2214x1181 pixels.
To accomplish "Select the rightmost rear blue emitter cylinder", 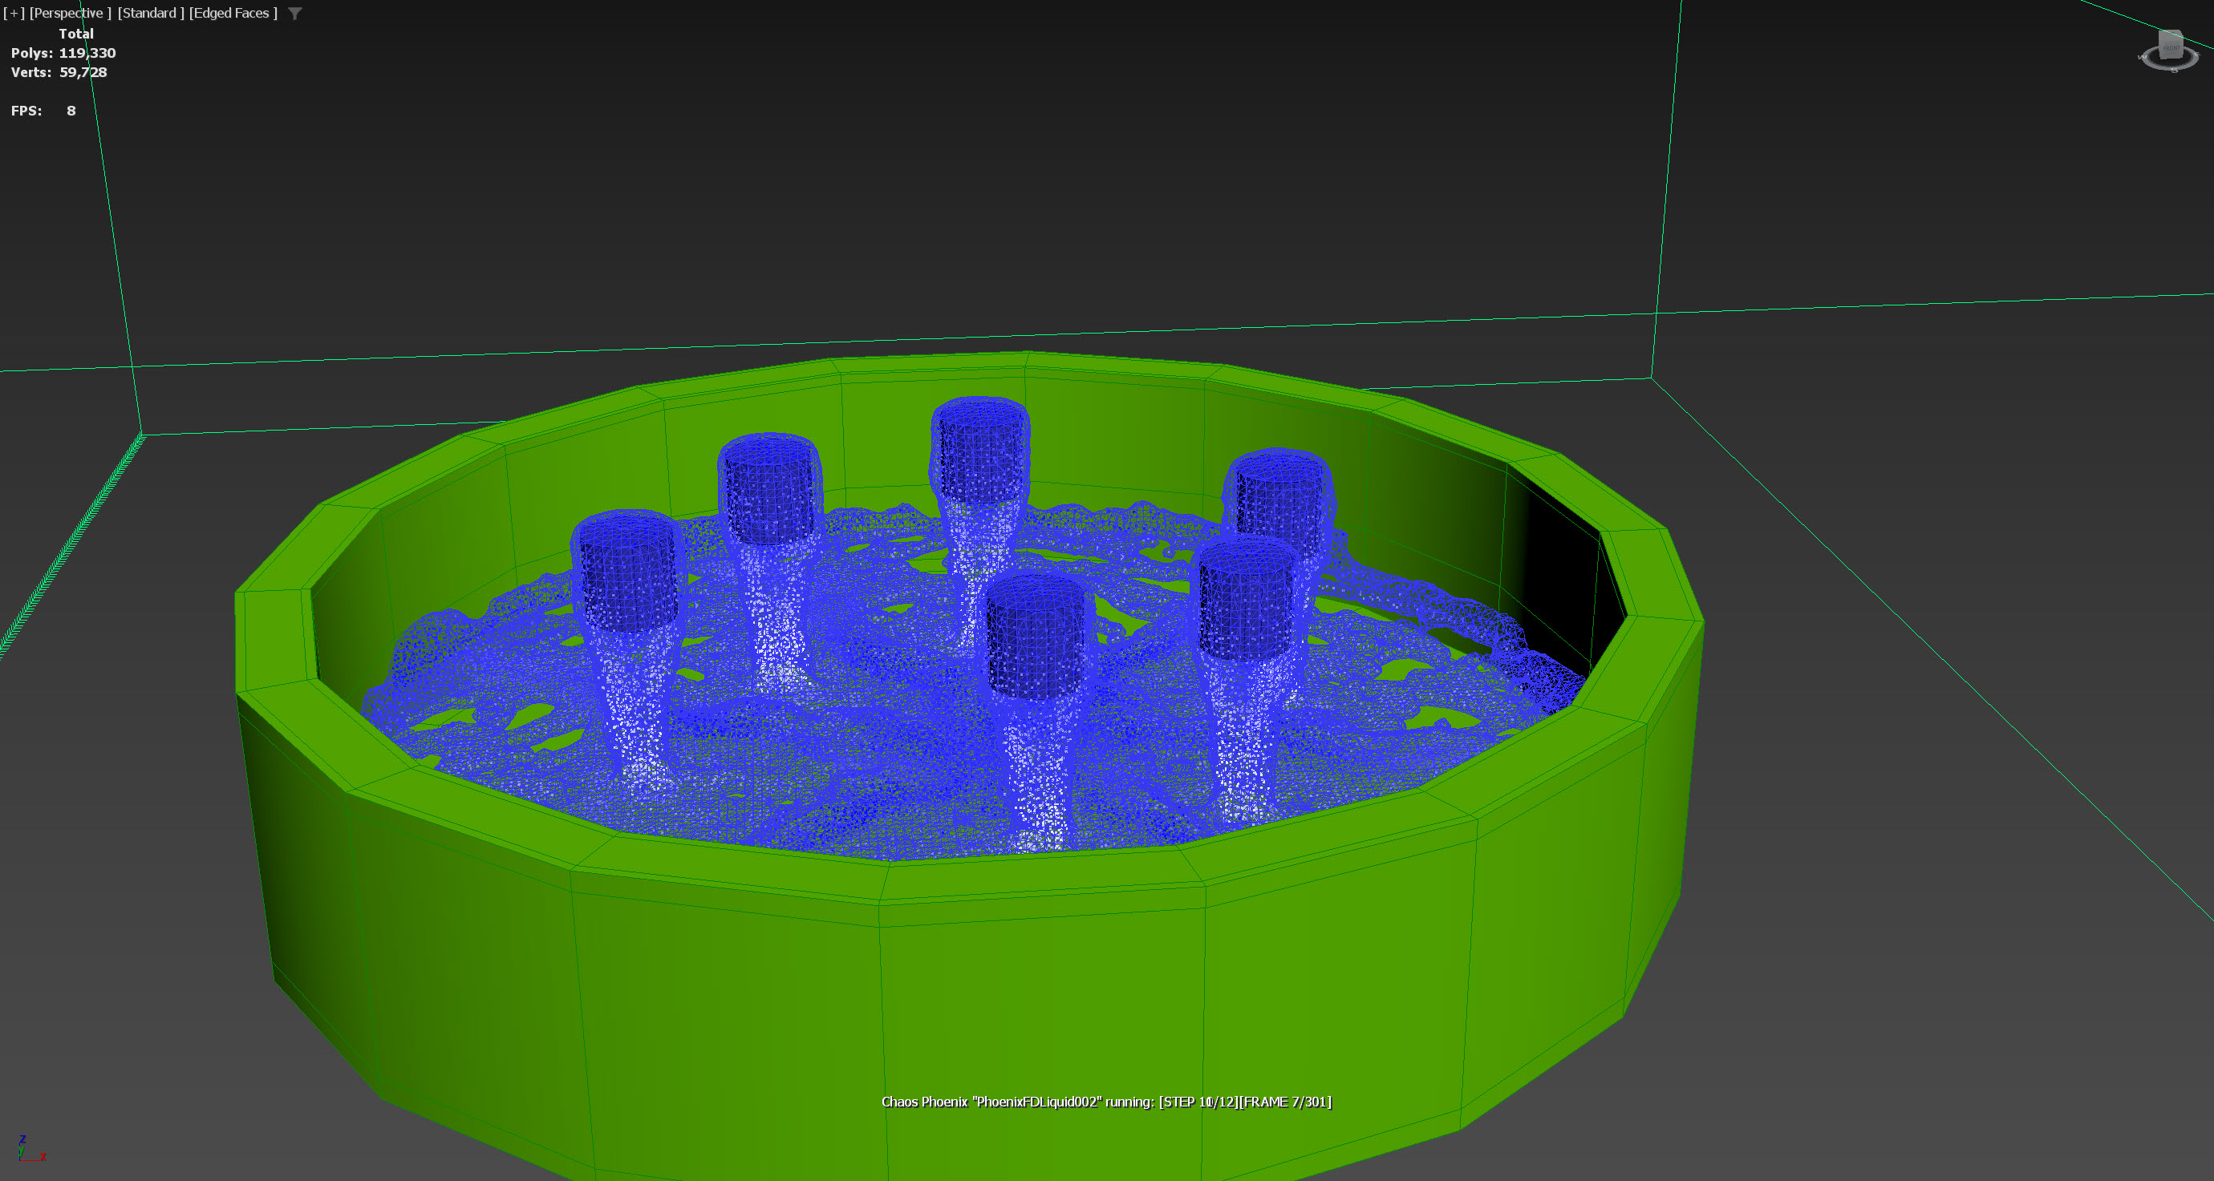I will click(x=1280, y=494).
